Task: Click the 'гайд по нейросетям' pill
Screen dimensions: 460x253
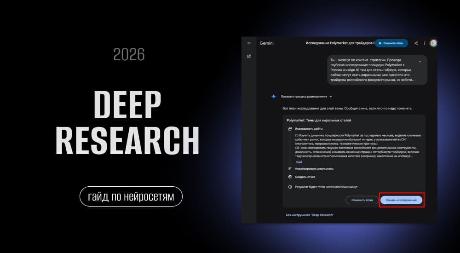Action: (131, 196)
